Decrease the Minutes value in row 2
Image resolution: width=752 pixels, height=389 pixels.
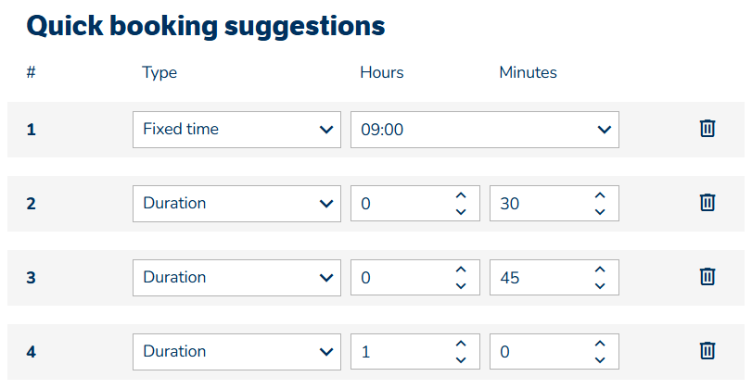(x=600, y=212)
